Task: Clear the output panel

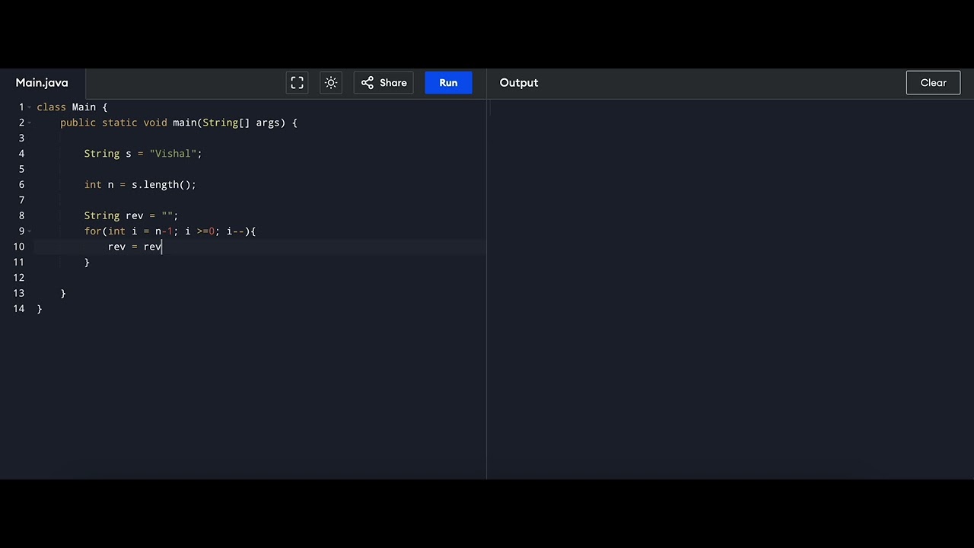Action: (933, 83)
